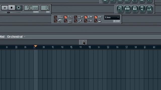Click bar 33 on the timeline ruler
The width and height of the screenshot is (161, 90).
16,47
